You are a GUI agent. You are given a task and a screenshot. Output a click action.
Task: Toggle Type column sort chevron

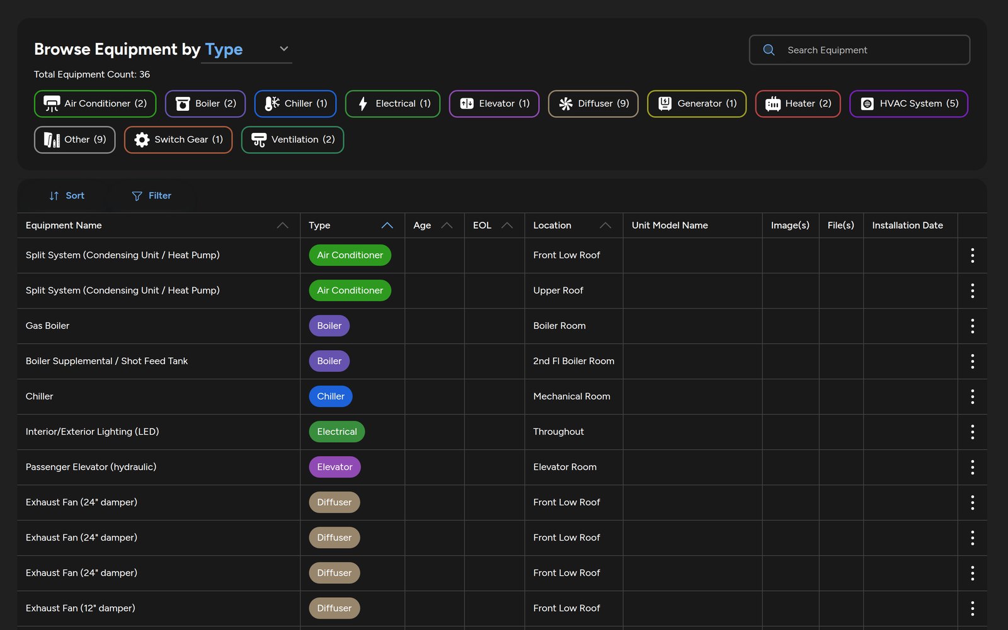[x=387, y=226]
